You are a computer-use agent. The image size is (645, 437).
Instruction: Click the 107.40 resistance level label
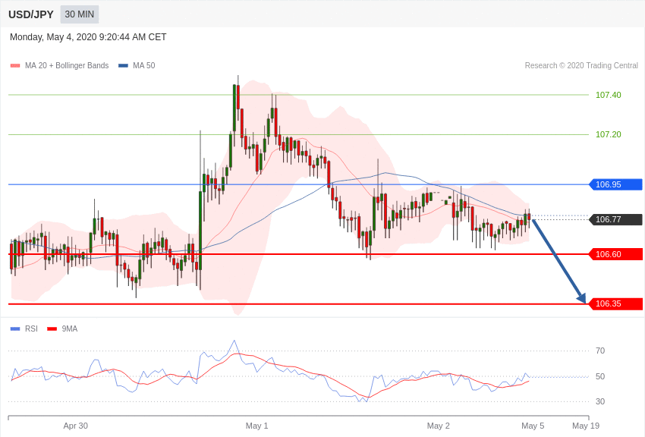(609, 95)
